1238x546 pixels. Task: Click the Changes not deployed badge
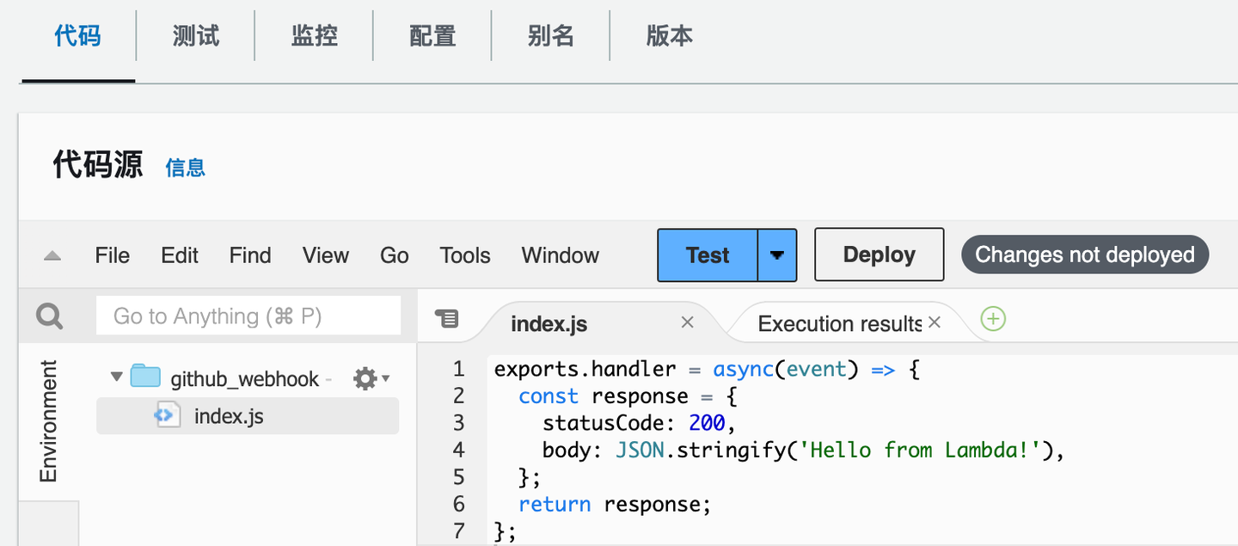coord(1085,255)
